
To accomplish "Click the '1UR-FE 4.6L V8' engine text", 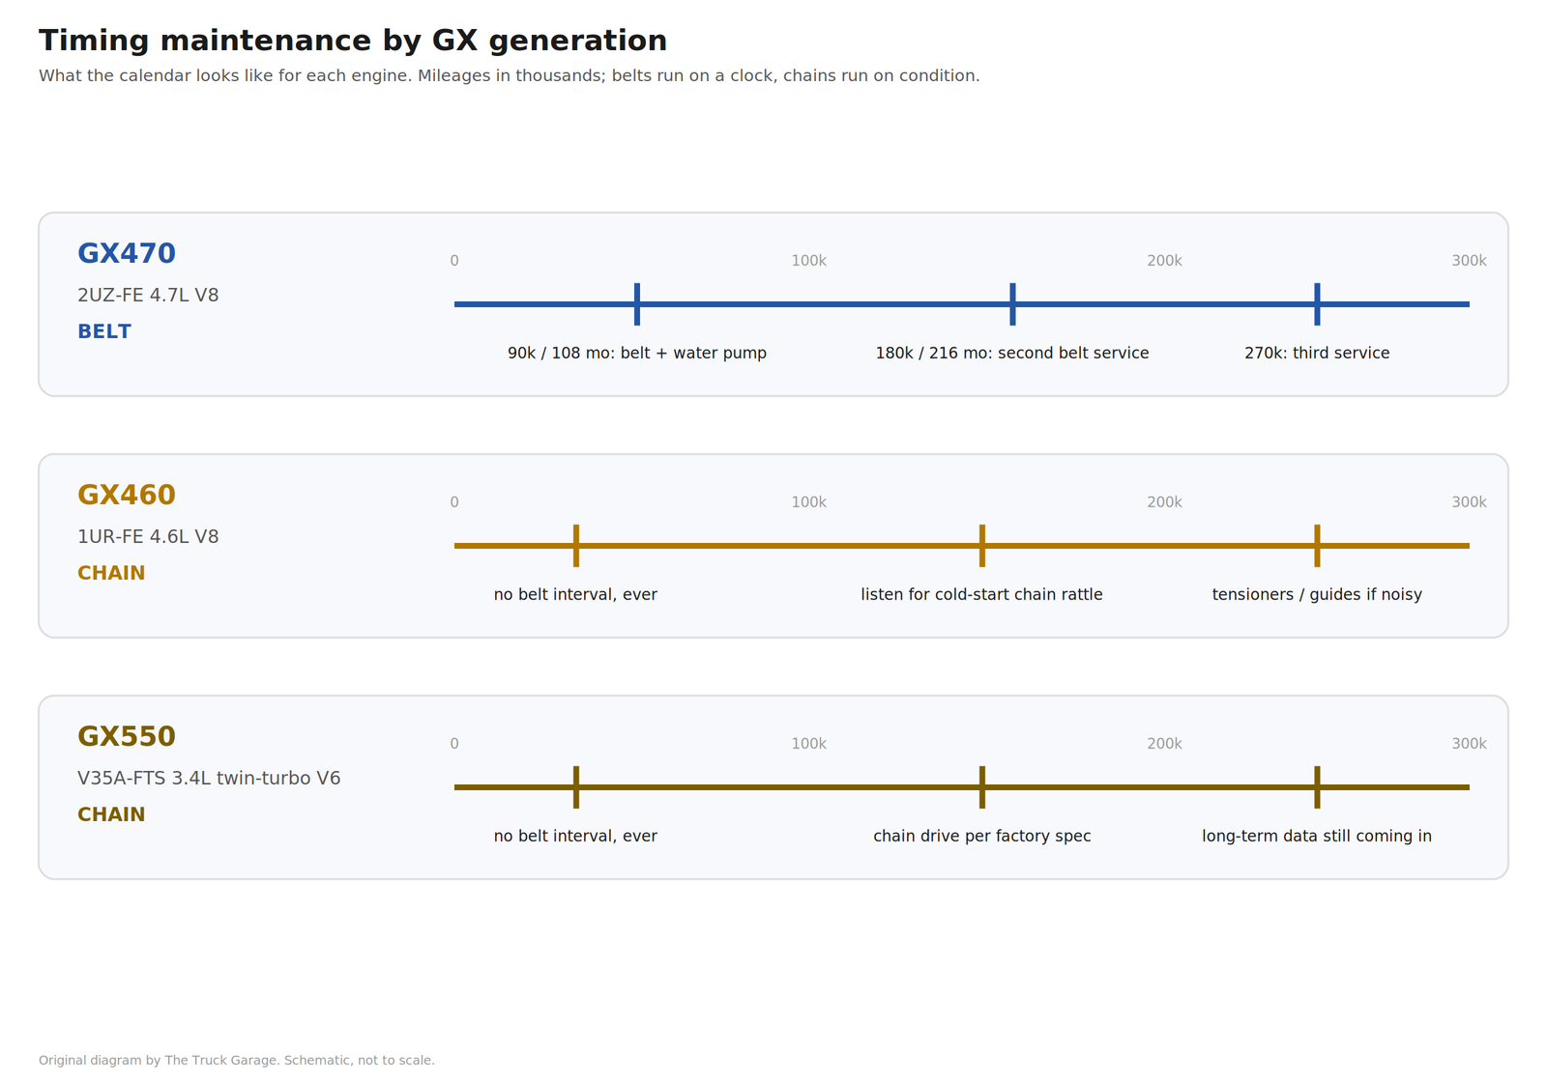I will pos(148,537).
